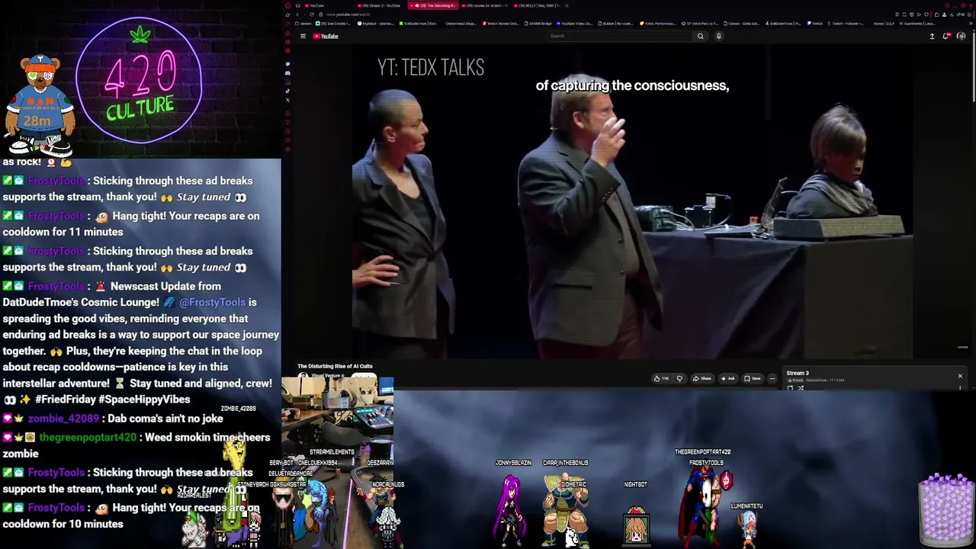Image resolution: width=976 pixels, height=549 pixels.
Task: Start voice search with the microphone icon
Action: [718, 36]
